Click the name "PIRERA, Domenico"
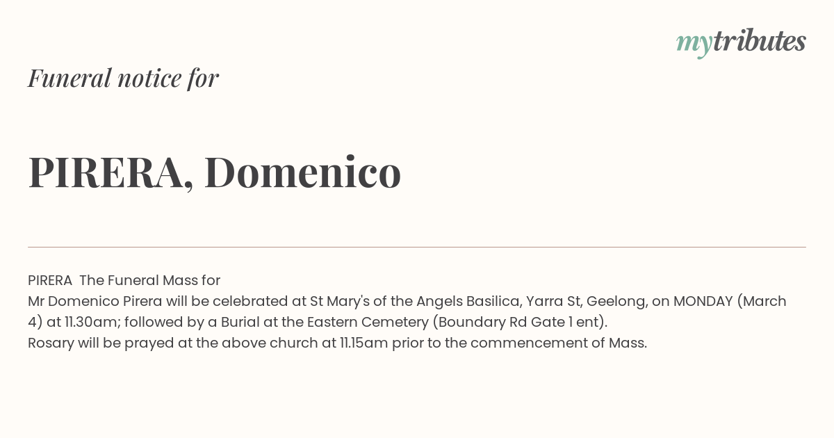The image size is (834, 438). click(x=215, y=172)
